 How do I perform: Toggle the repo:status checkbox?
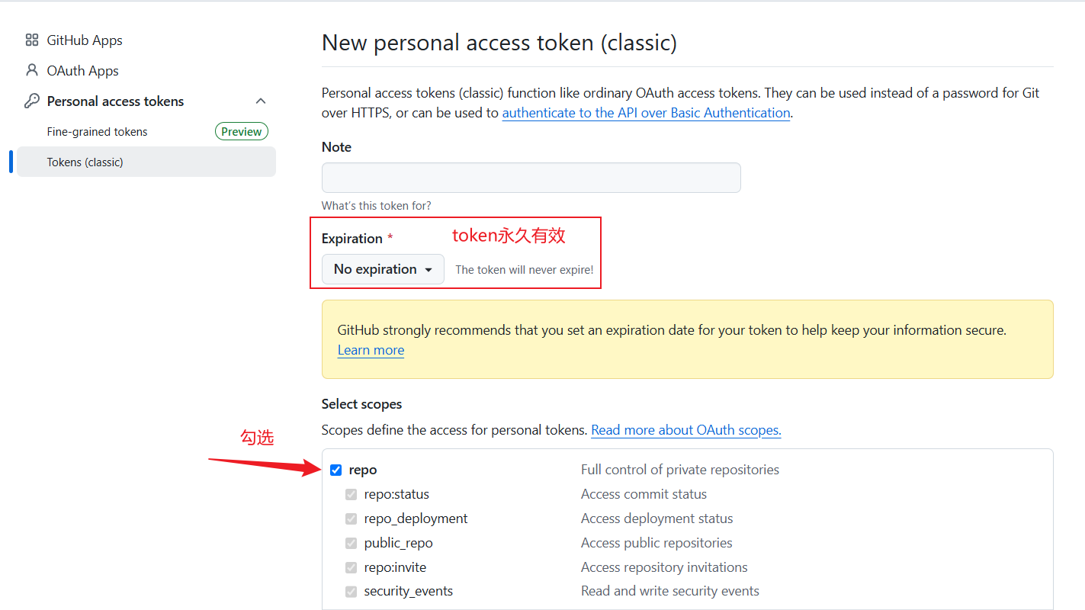click(x=351, y=494)
